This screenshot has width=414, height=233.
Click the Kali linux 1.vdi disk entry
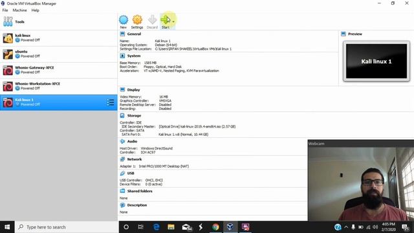pyautogui.click(x=183, y=135)
